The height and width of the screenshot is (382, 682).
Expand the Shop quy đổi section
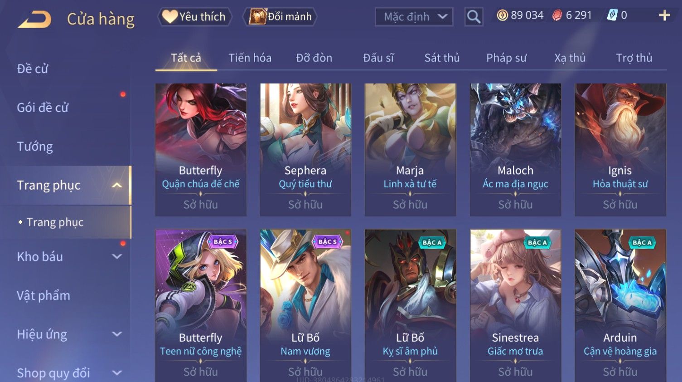coord(117,373)
